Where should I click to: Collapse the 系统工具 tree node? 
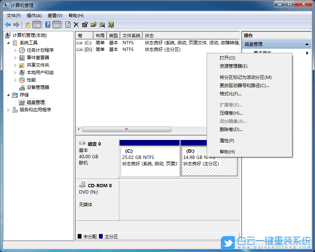[x=8, y=42]
